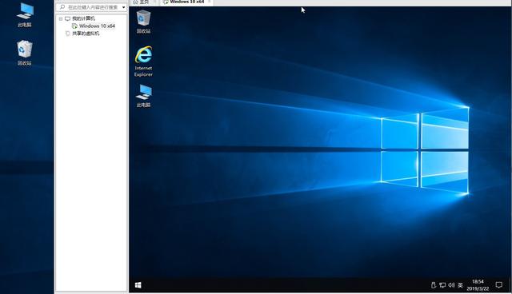Click the icon beside 共享的虚拟机
Screen dimensions: 512x294
(67, 34)
